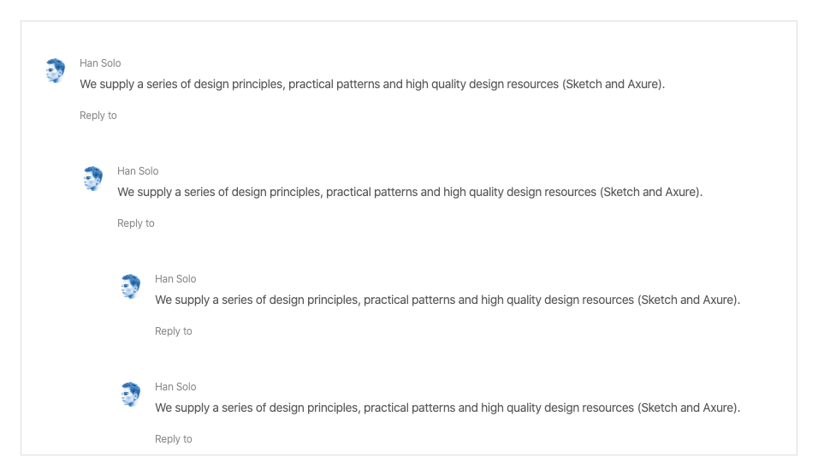Click '(Sketch and Axure)' in the second comment

coord(650,193)
